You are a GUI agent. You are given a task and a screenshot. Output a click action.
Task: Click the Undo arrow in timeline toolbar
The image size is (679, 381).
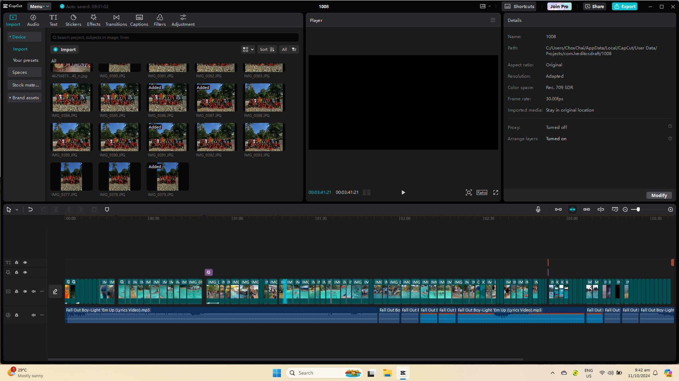[x=30, y=209]
